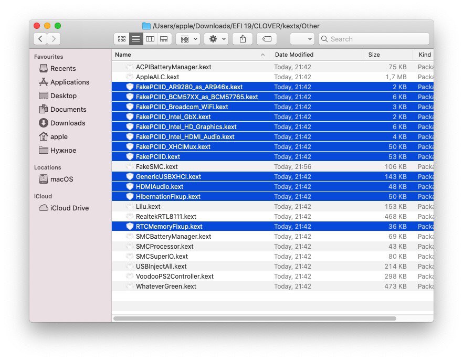Select the SMCSuperIO.kext file

272,257
